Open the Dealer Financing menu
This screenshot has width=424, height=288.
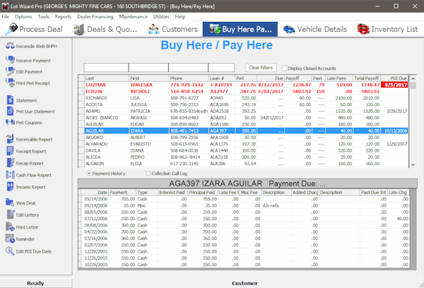[95, 16]
